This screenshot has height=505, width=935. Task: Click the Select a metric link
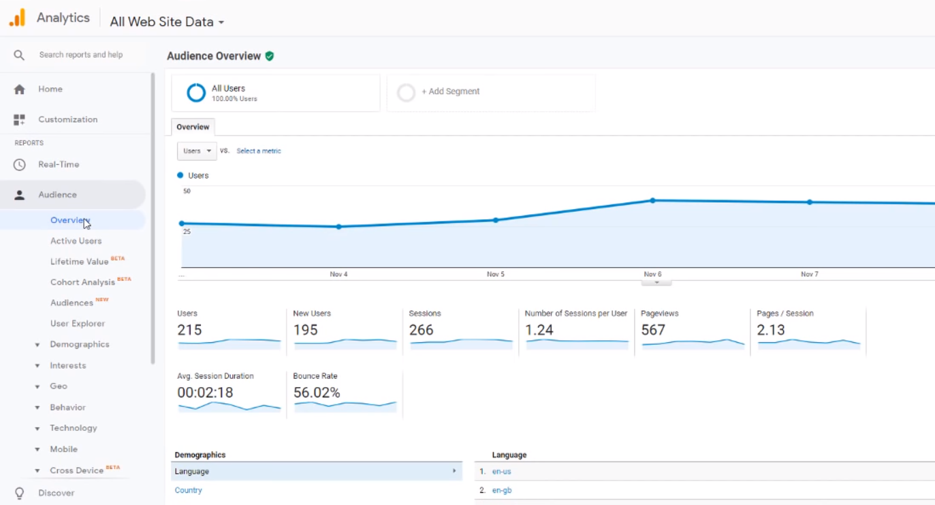(x=259, y=151)
